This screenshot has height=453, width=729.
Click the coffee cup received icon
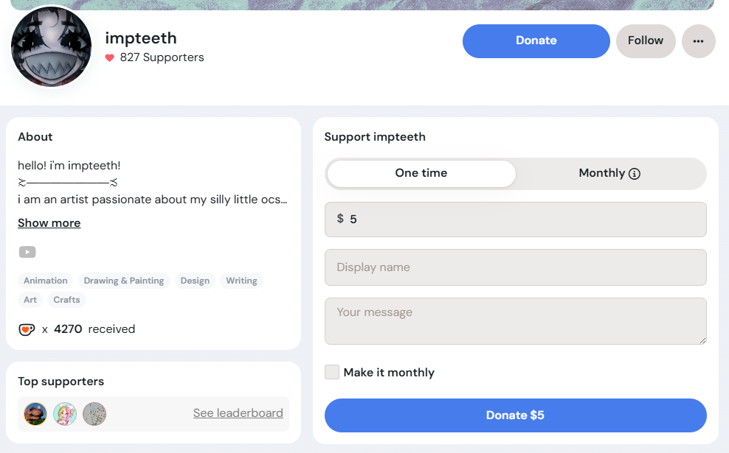click(x=27, y=329)
